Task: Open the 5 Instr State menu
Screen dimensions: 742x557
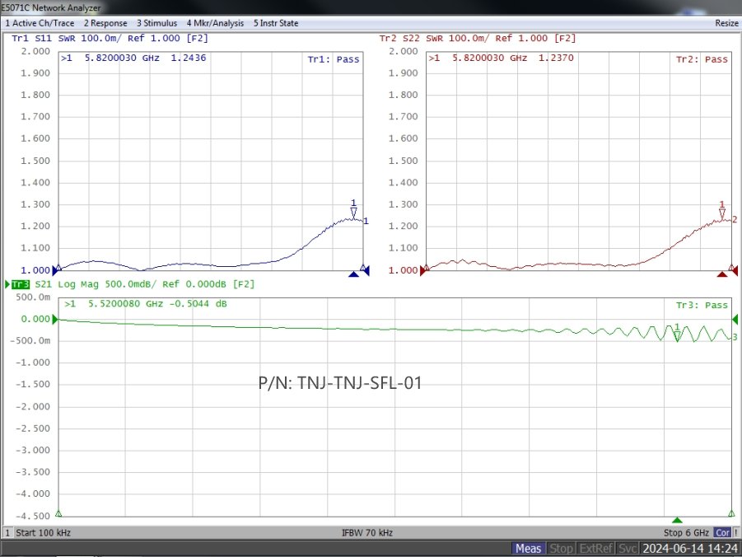Action: coord(276,23)
